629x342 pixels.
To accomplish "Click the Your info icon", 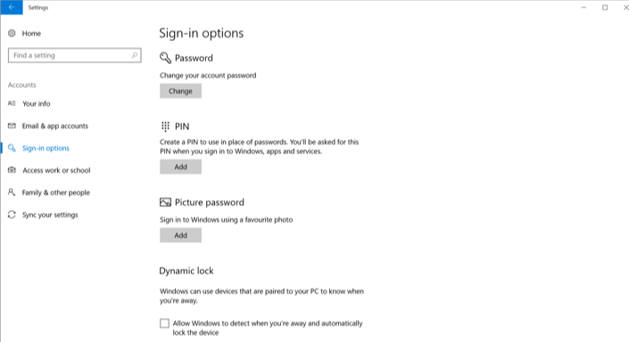I will tap(12, 103).
